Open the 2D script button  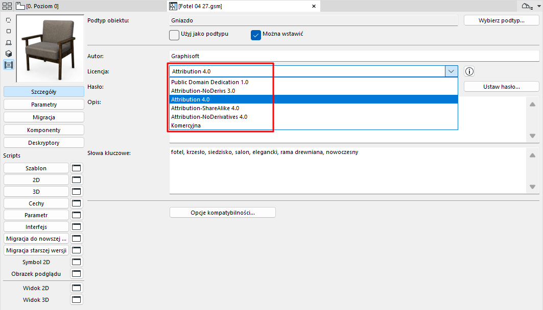36,180
